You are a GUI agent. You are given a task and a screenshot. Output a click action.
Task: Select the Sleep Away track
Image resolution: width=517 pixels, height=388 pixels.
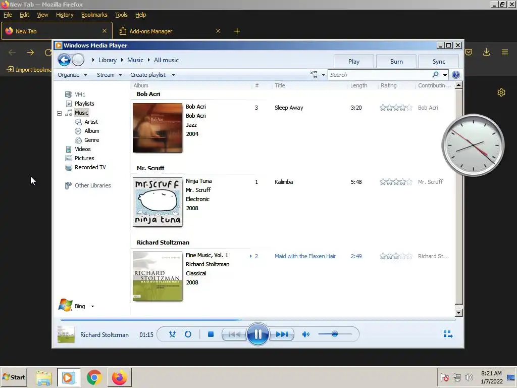[x=289, y=108]
